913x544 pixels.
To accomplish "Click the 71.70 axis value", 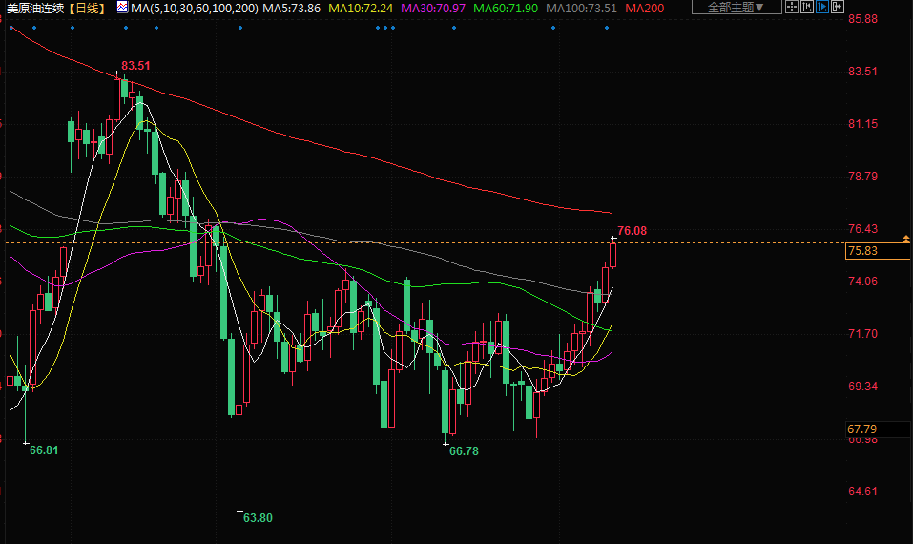I will (862, 333).
